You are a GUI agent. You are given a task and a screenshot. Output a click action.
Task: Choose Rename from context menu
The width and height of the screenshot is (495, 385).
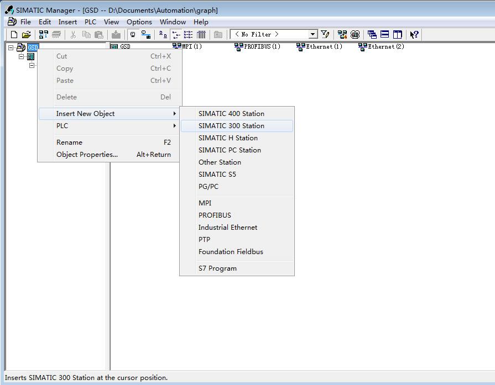108,142
